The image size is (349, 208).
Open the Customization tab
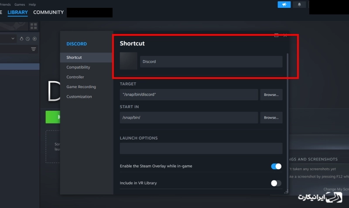pyautogui.click(x=79, y=97)
